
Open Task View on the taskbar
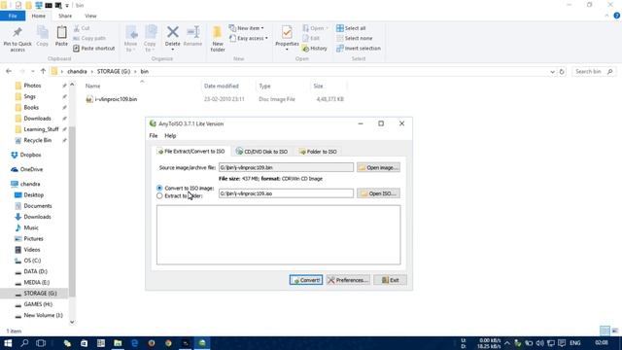click(x=41, y=343)
